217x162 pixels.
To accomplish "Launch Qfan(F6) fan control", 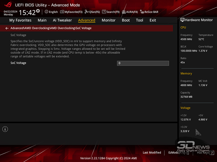I will click(x=92, y=12).
